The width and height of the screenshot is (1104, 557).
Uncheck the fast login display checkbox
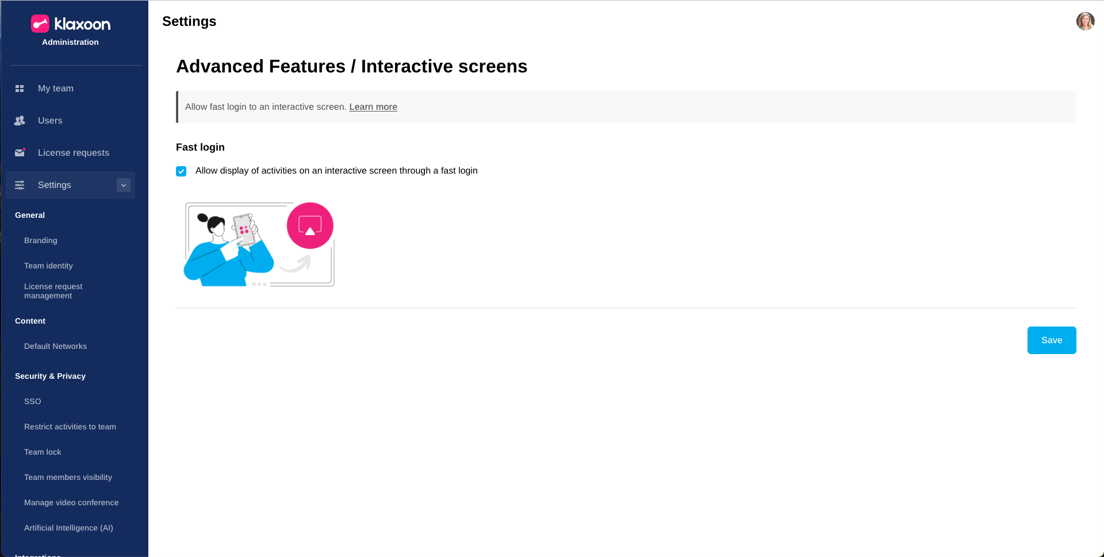[x=181, y=171]
